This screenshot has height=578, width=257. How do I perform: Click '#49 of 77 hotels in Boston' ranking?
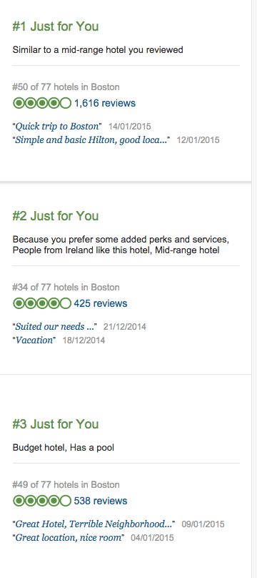(x=66, y=485)
